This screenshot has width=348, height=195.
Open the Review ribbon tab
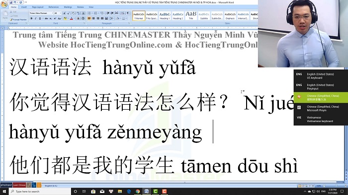pos(81,7)
